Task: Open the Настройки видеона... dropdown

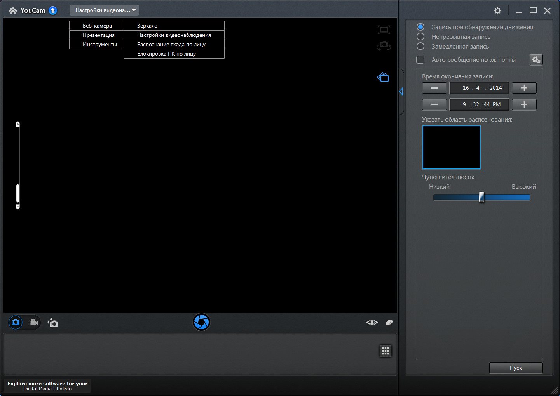Action: [104, 10]
